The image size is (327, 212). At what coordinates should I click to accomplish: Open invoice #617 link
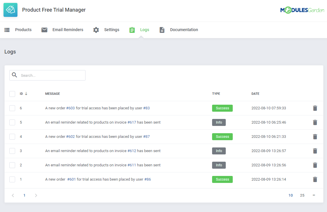coord(131,122)
